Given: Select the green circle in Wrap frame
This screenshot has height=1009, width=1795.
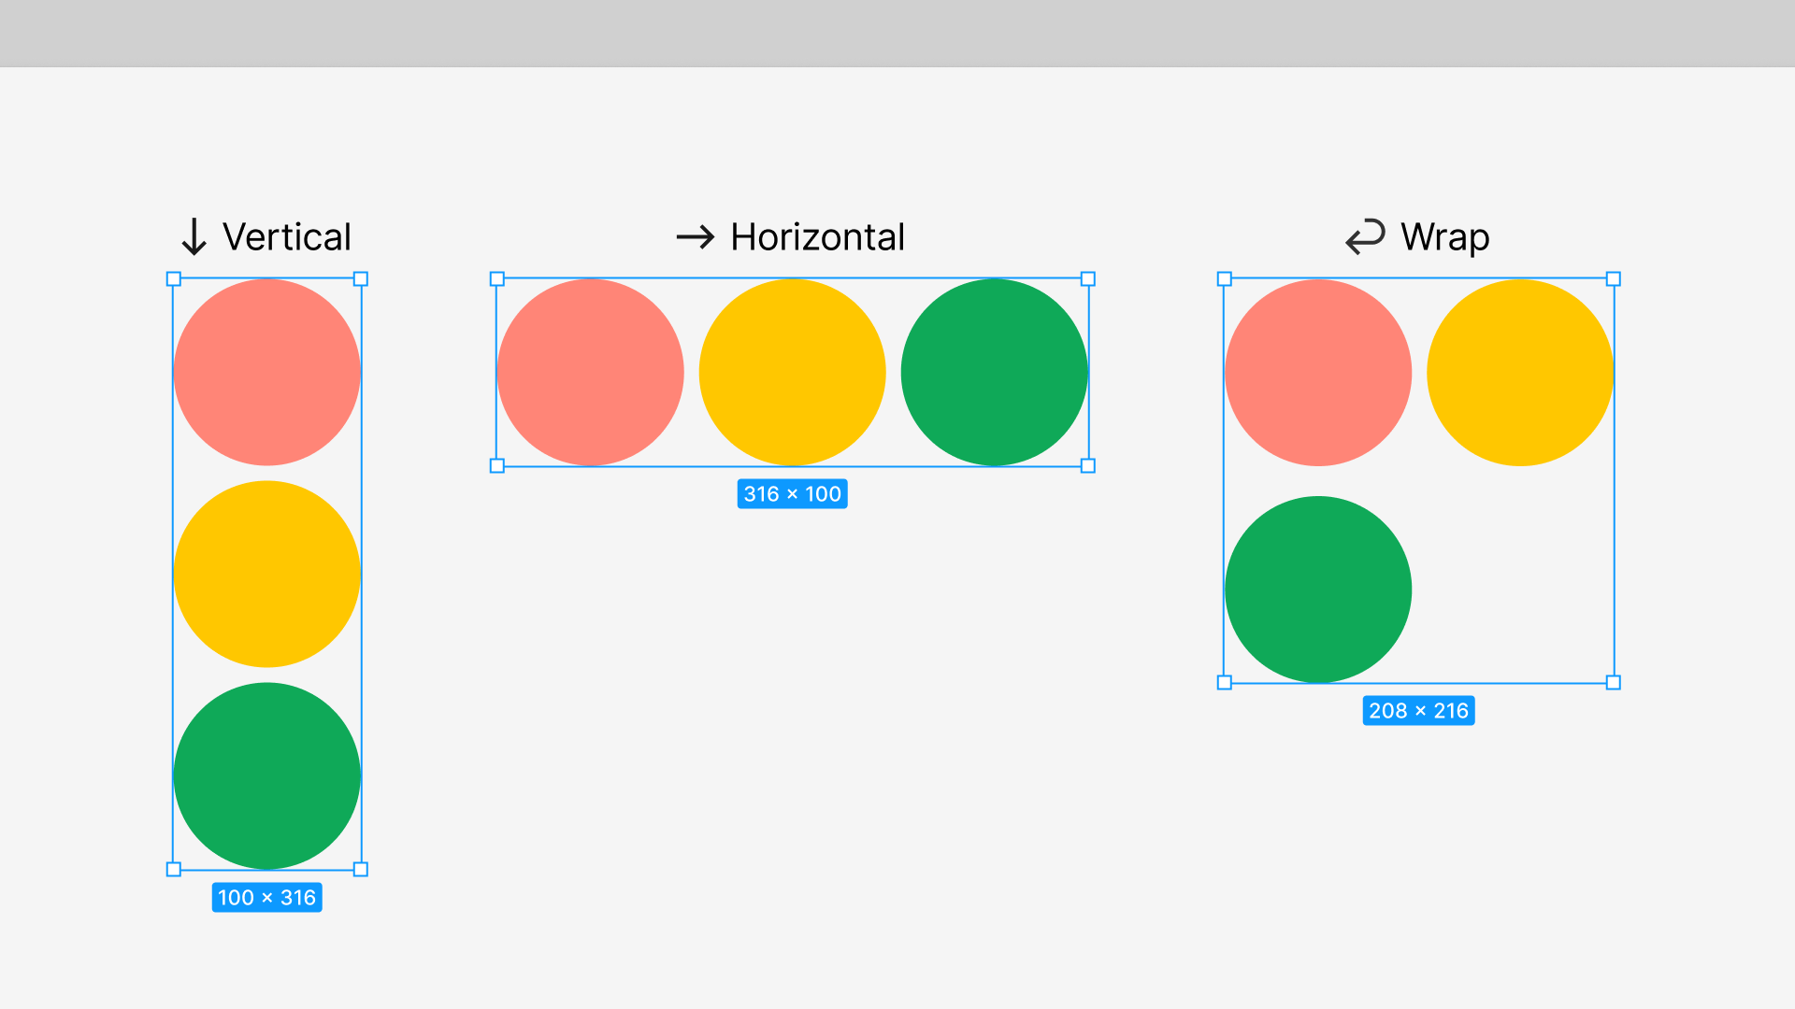Looking at the screenshot, I should coord(1318,589).
